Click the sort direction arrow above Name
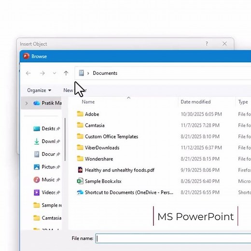The height and width of the screenshot is (251, 251). pyautogui.click(x=128, y=98)
